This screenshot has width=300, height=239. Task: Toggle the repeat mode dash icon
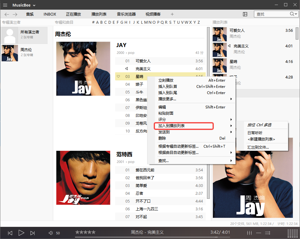point(259,233)
